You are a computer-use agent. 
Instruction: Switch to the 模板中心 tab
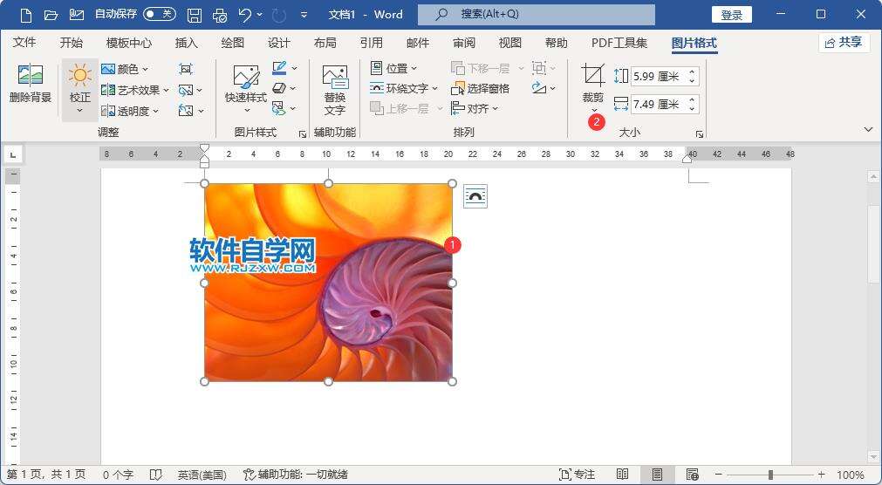[129, 42]
